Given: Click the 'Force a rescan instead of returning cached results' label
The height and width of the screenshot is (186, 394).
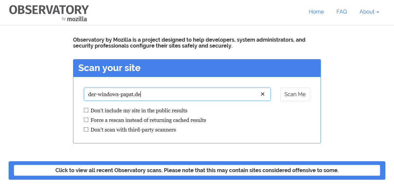Looking at the screenshot, I should 148,120.
